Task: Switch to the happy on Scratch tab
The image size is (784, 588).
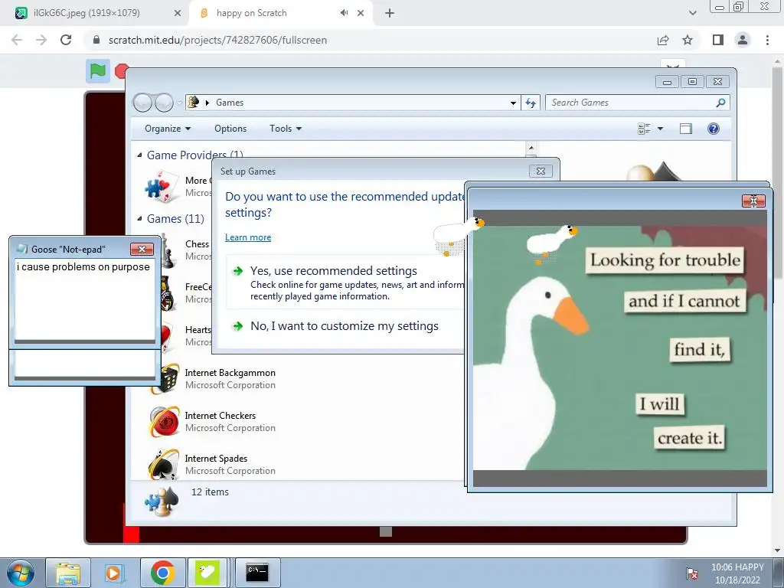Action: [x=280, y=13]
